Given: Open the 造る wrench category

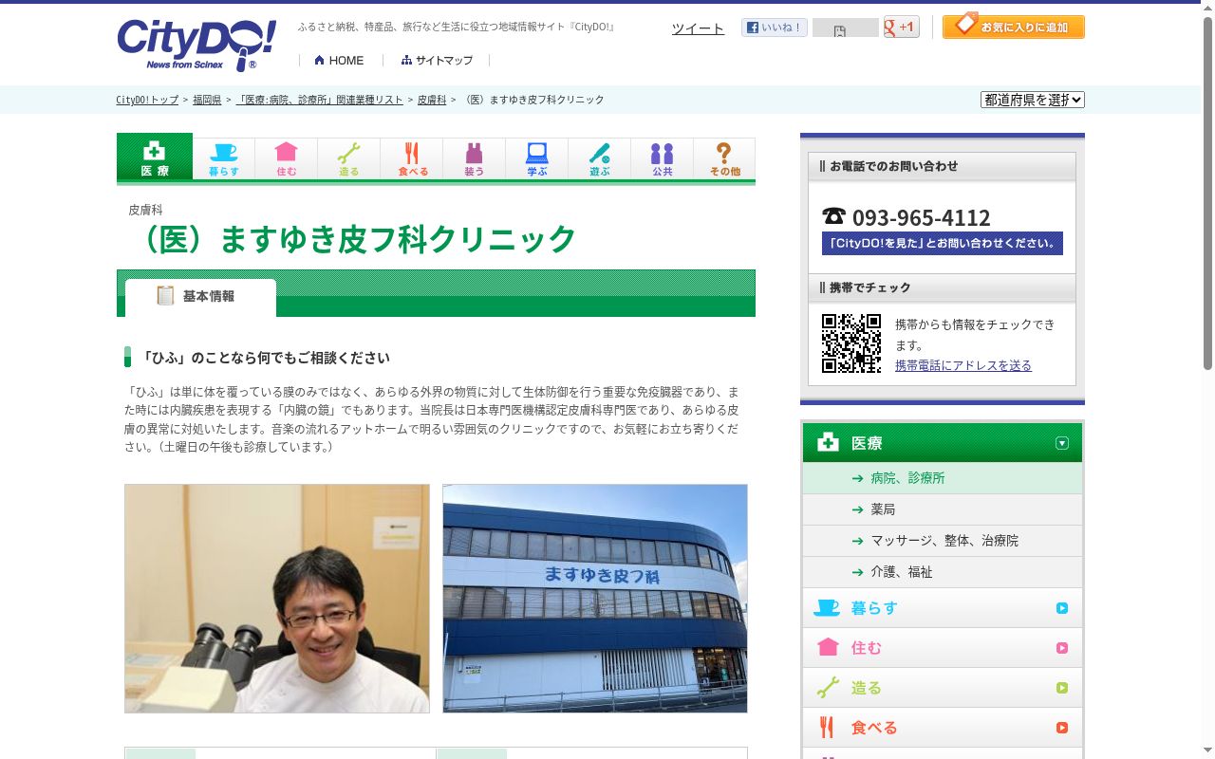Looking at the screenshot, I should coord(349,158).
